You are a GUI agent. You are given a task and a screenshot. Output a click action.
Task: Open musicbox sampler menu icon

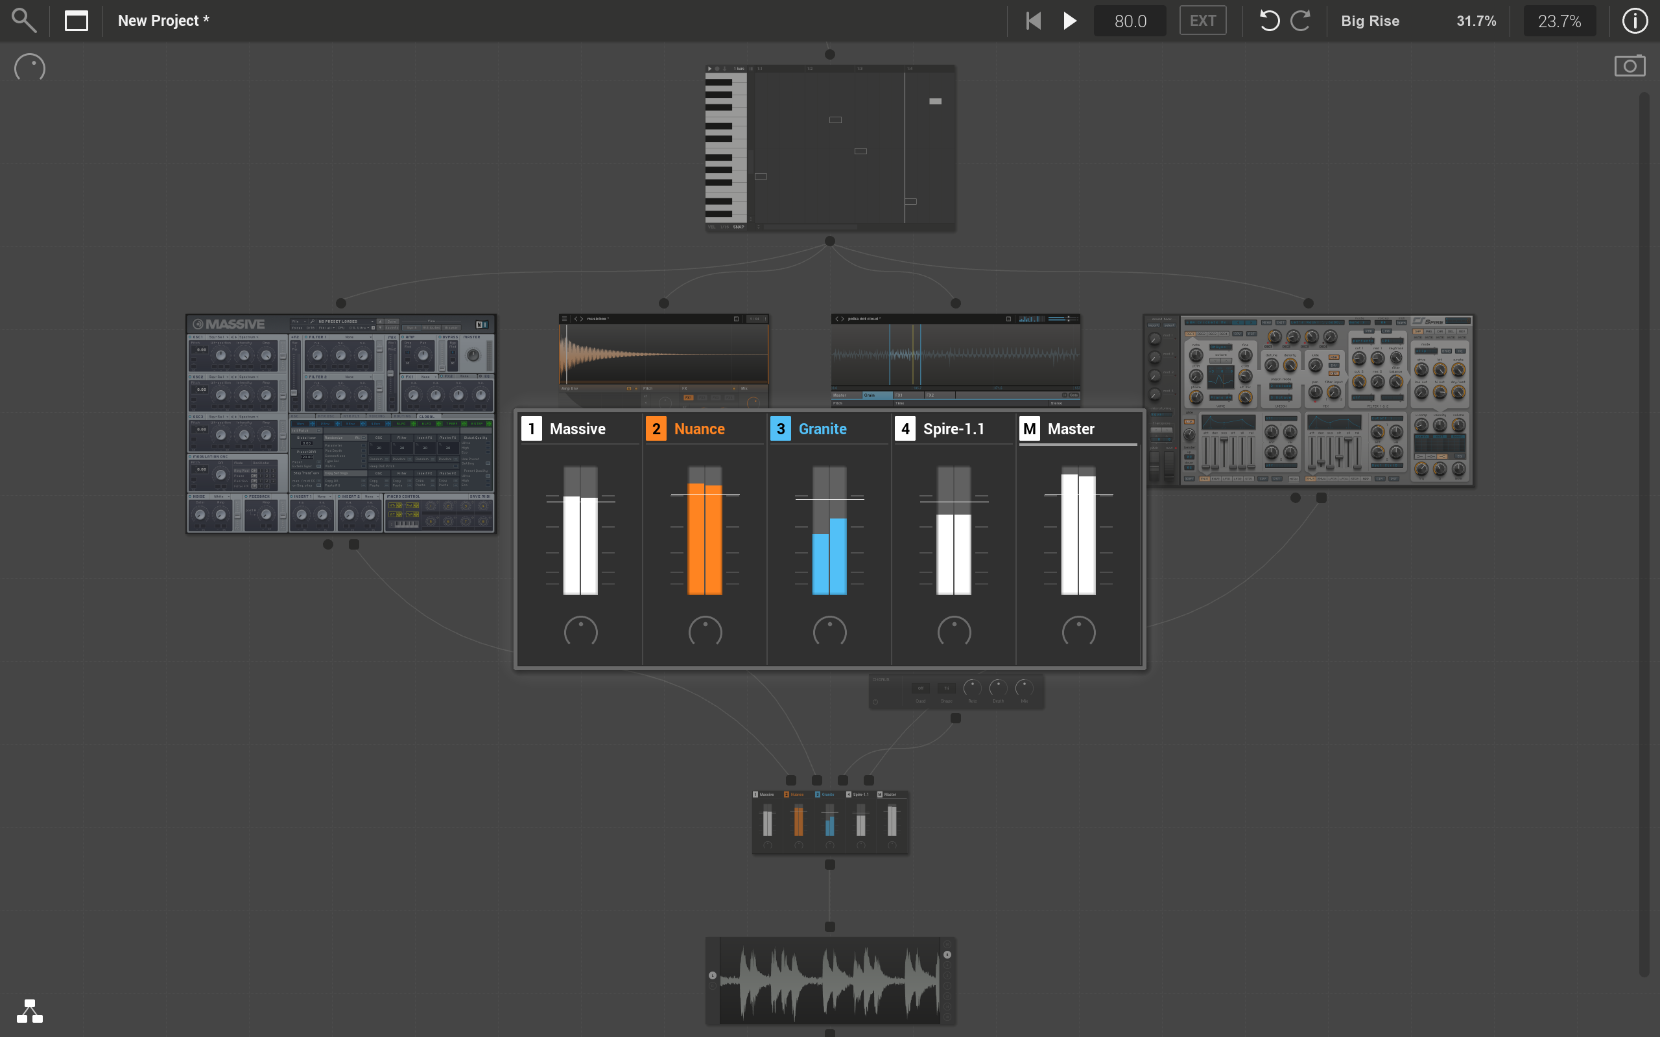[x=565, y=319]
